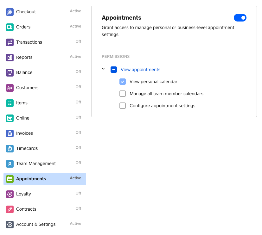Click the Transactions arrows icon
Screen dimensions: 262x235
(x=10, y=42)
